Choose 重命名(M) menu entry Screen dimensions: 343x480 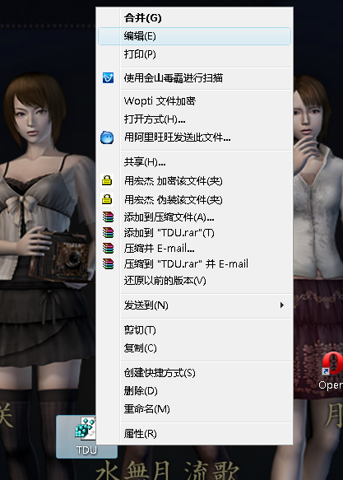(194, 408)
